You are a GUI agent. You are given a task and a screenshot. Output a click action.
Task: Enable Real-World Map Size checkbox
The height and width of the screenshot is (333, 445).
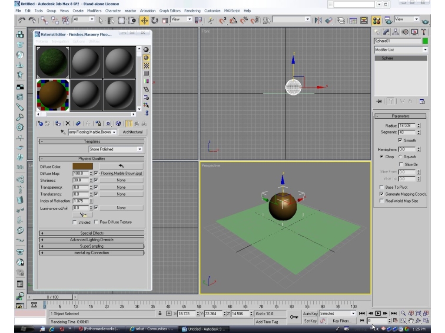(x=382, y=201)
